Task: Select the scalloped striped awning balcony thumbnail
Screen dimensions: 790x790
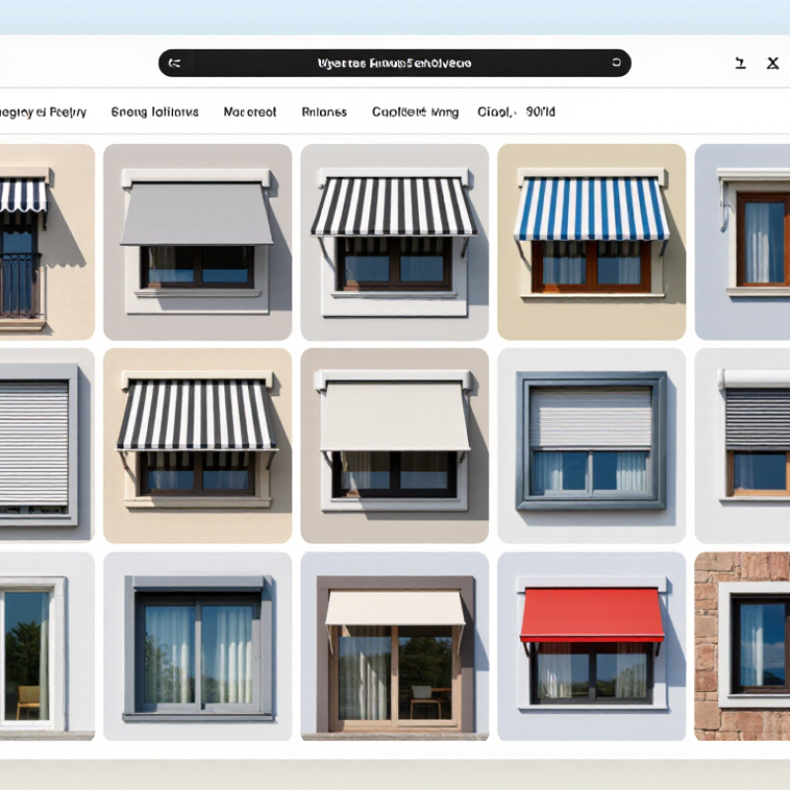Action: tap(47, 242)
